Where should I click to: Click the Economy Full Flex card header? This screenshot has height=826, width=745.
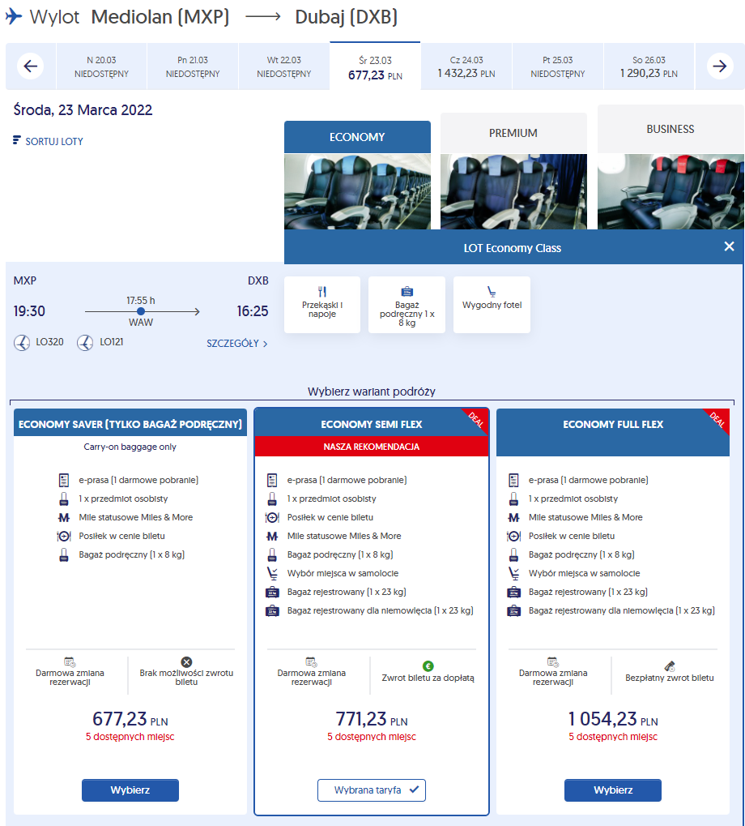tap(612, 432)
